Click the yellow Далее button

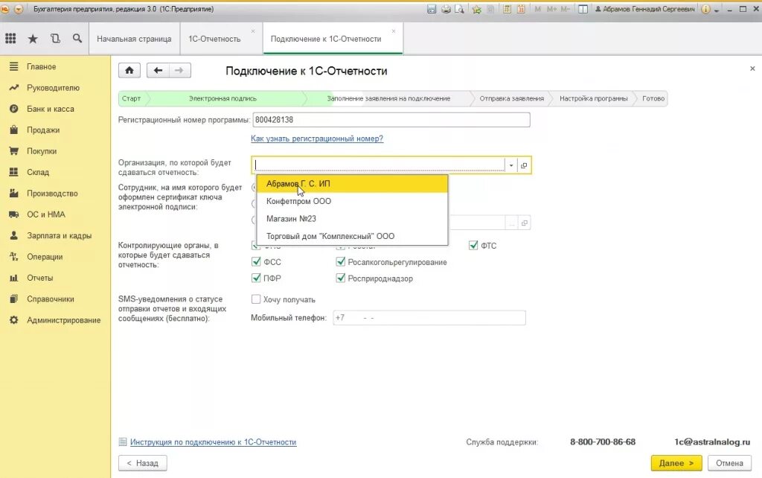(x=676, y=463)
